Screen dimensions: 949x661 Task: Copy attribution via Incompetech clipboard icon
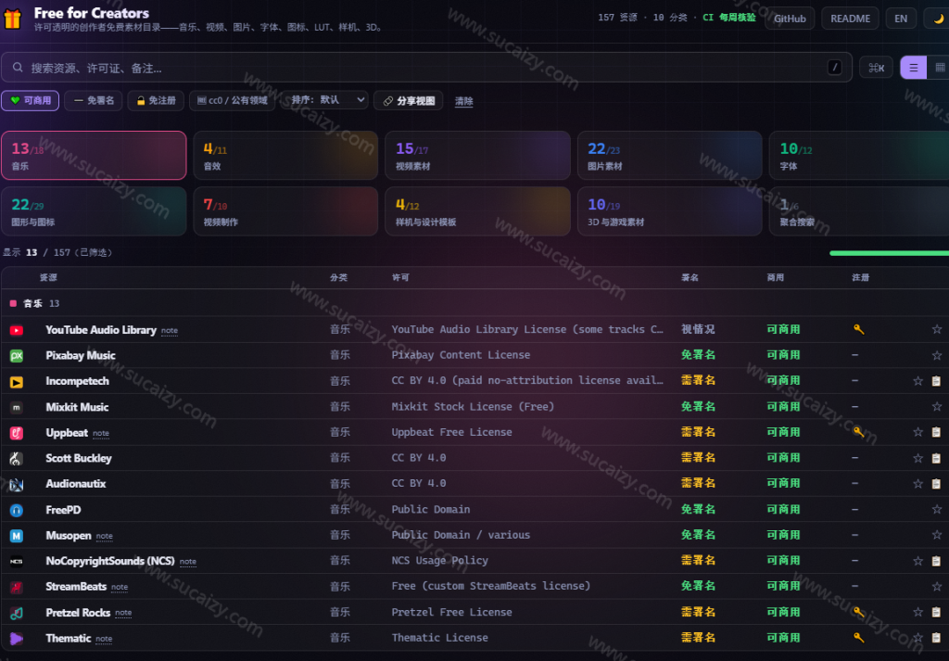(936, 381)
